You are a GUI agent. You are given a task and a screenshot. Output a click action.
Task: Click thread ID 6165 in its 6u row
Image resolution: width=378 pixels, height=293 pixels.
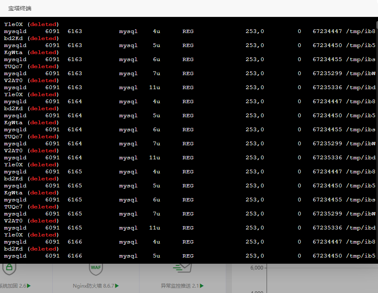click(x=75, y=200)
